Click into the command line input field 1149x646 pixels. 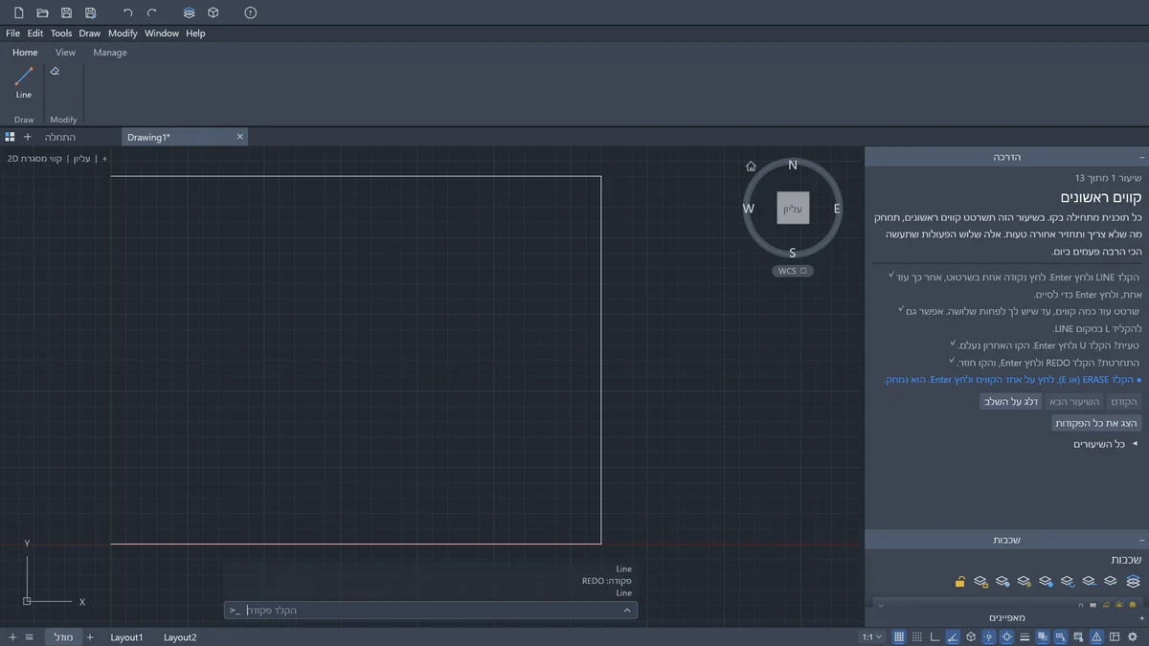point(431,611)
